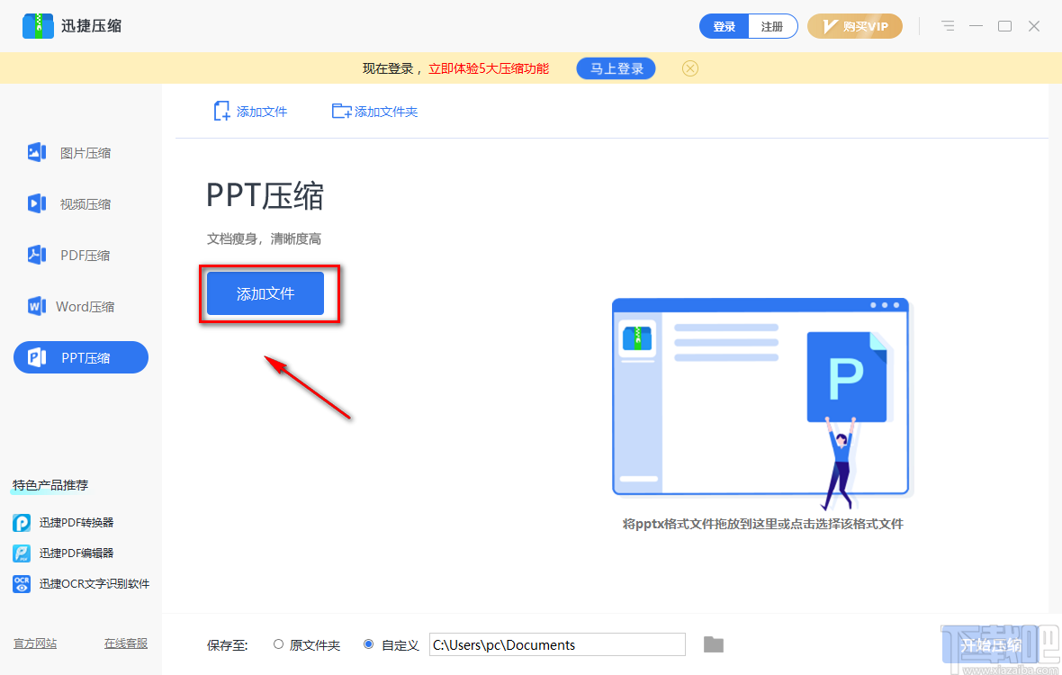Open the 在线客服 link
The image size is (1062, 675).
(x=126, y=643)
